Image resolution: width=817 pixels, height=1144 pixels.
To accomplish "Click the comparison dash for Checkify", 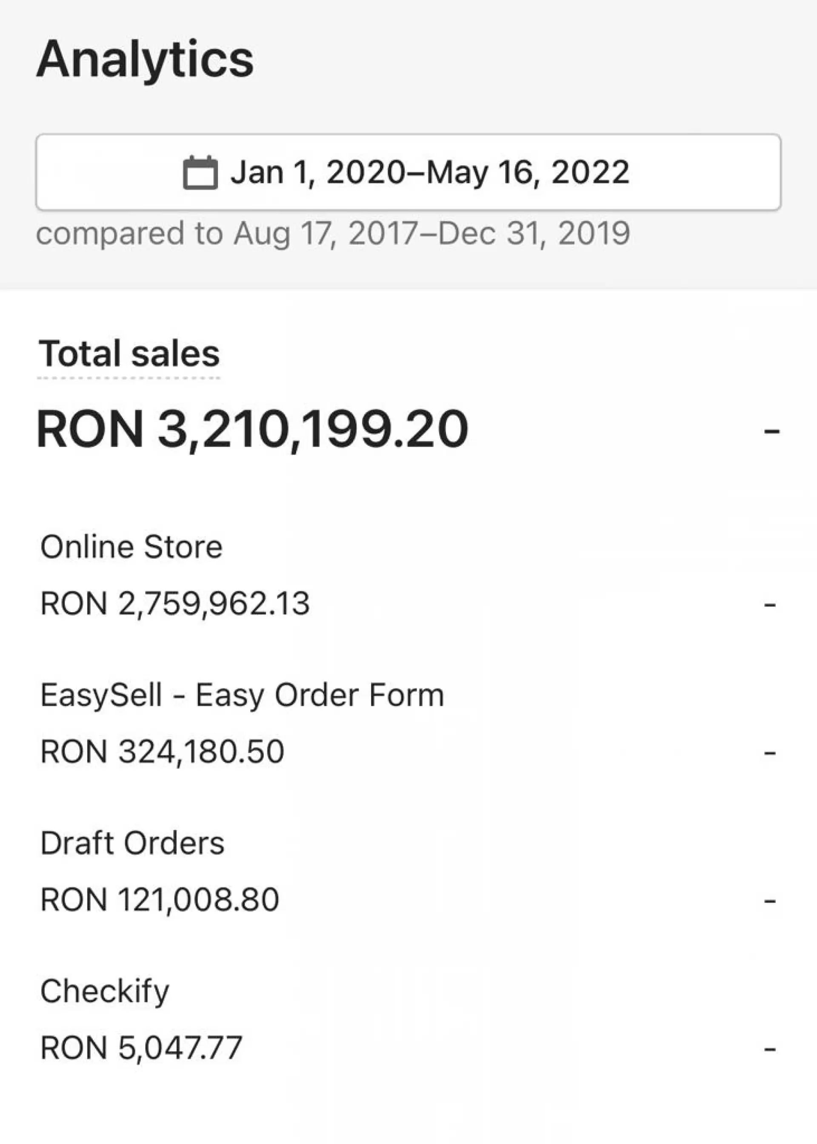I will [770, 1049].
